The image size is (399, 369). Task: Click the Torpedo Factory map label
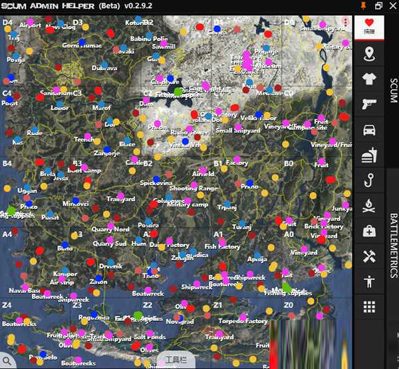point(243,321)
